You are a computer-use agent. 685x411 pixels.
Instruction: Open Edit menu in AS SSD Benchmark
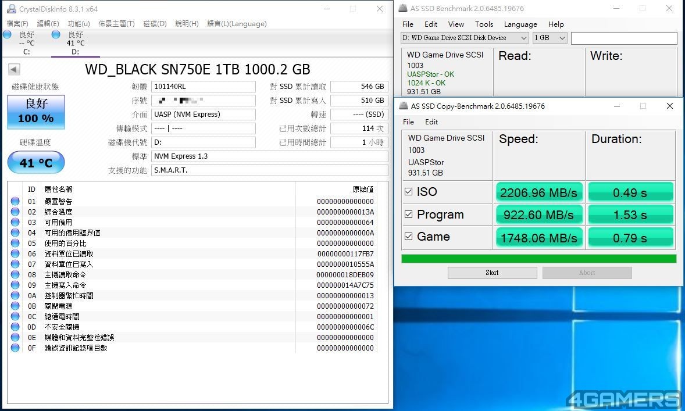(x=431, y=24)
